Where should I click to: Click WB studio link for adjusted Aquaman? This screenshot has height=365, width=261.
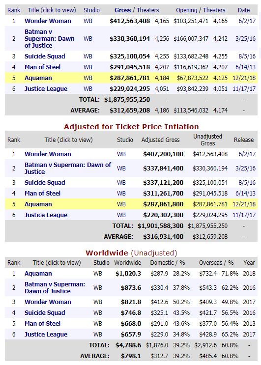121,204
